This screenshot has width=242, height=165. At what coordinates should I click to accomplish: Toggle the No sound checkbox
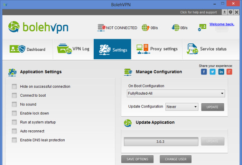[15, 104]
